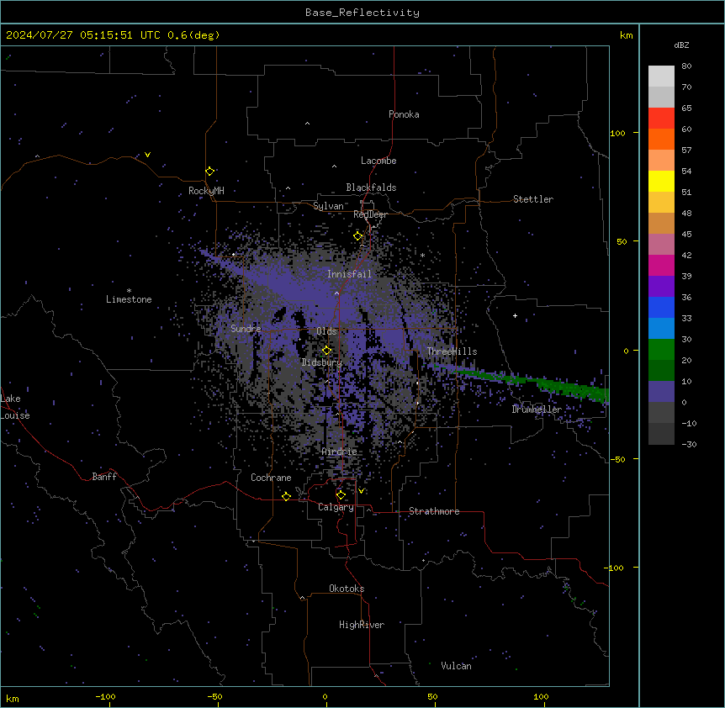Click the HighRiver label

pyautogui.click(x=362, y=625)
